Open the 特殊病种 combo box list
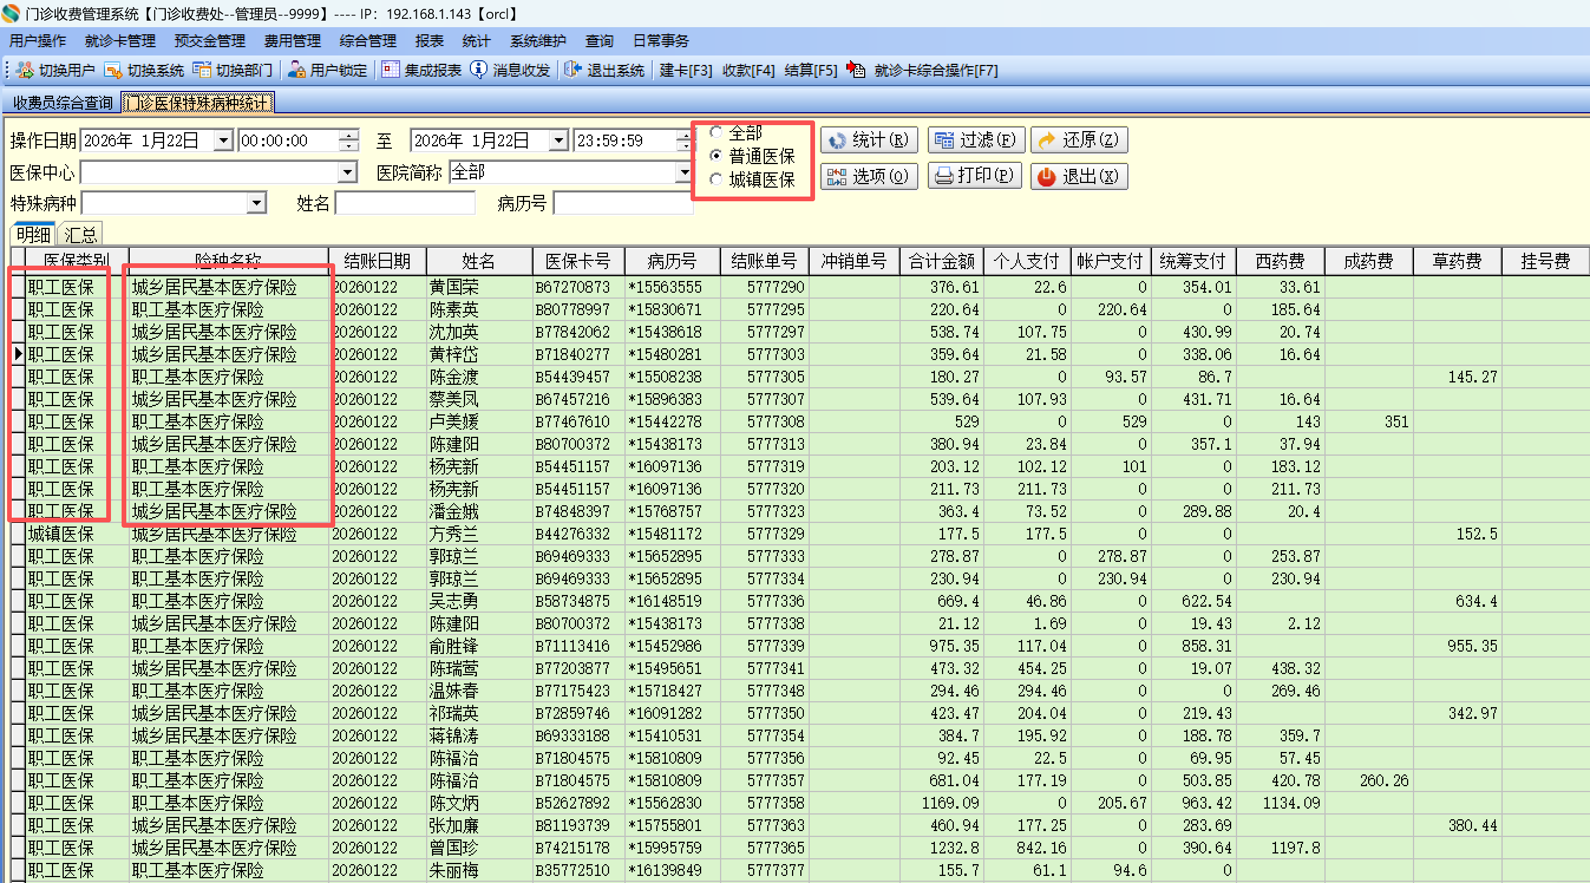The width and height of the screenshot is (1590, 883). point(256,202)
